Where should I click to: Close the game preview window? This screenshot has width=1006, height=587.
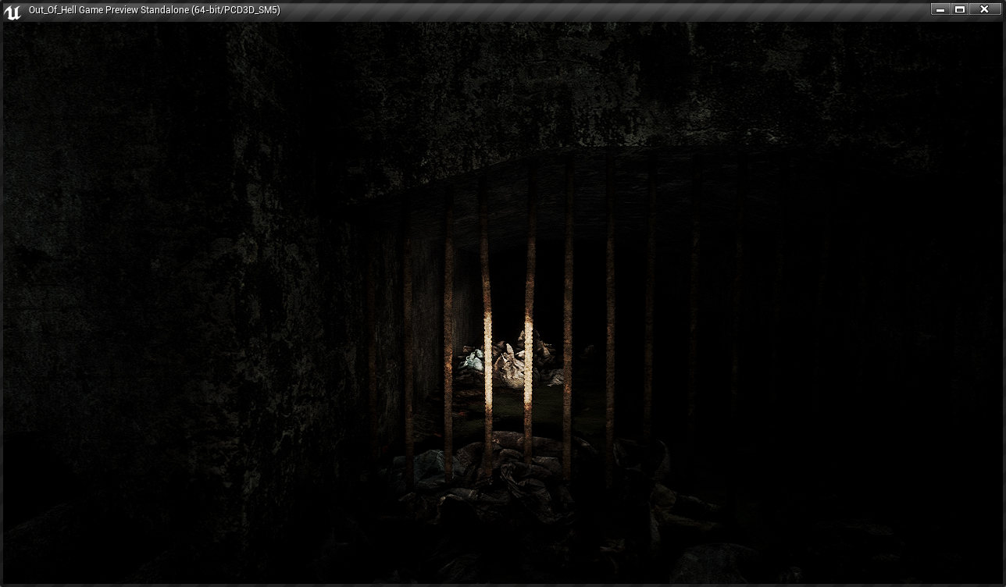(984, 9)
